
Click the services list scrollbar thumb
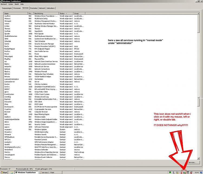198,24
